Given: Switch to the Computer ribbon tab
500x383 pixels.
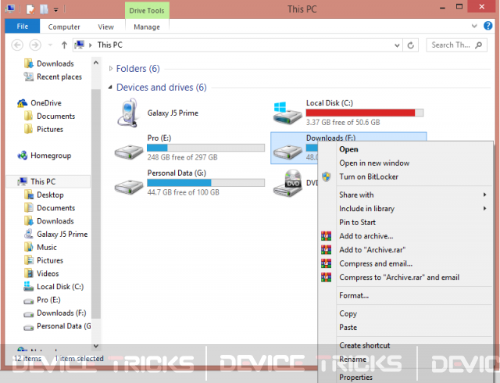Looking at the screenshot, I should [64, 27].
